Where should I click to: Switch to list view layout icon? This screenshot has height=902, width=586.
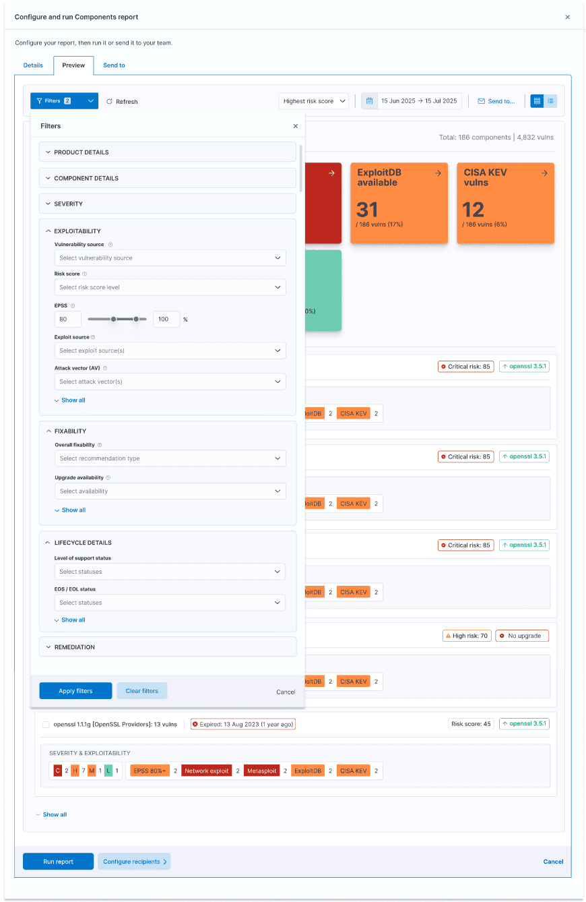click(x=550, y=101)
